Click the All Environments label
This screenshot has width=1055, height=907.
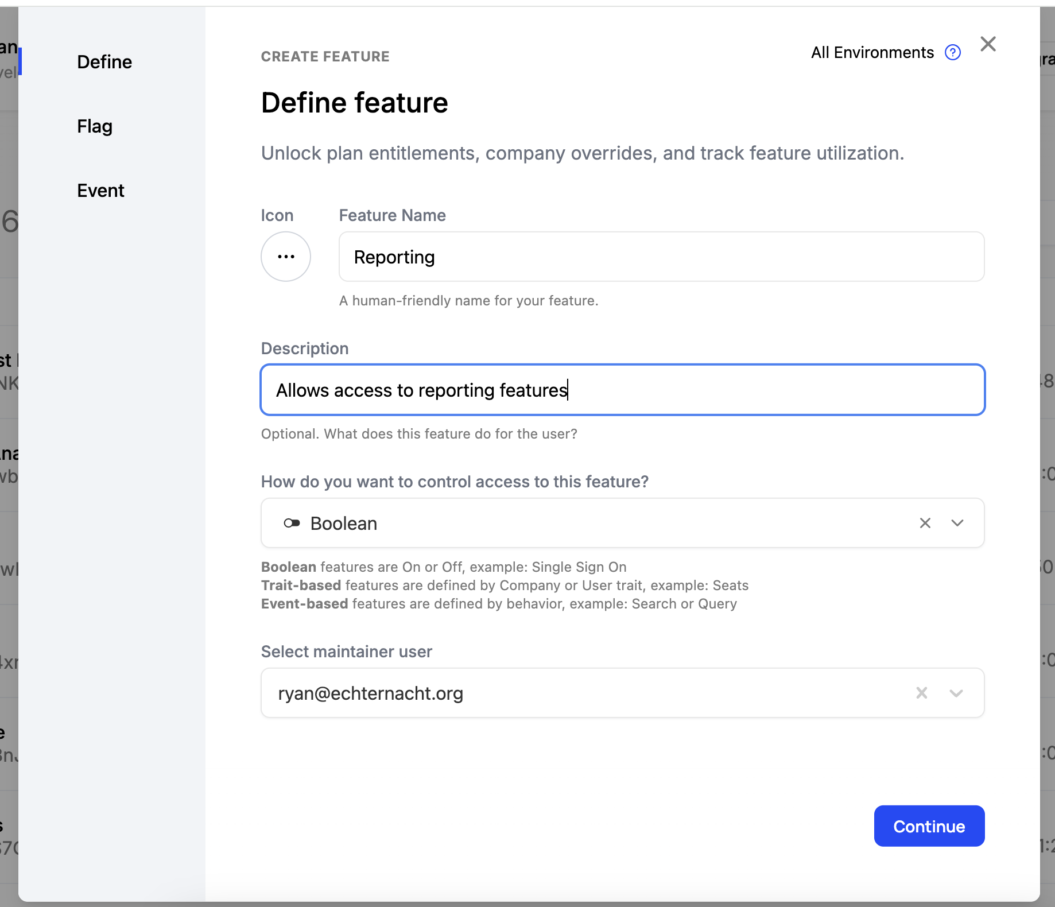[x=872, y=53]
